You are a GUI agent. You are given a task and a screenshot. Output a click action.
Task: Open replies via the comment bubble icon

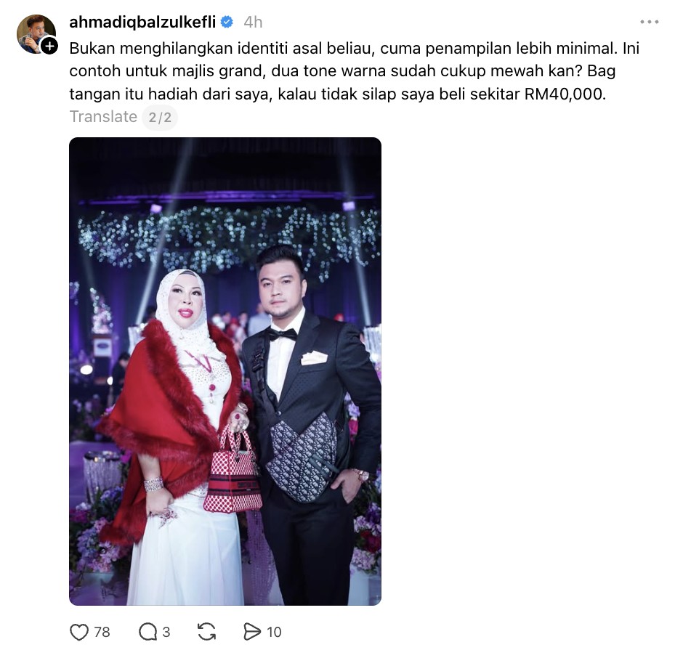coord(147,631)
